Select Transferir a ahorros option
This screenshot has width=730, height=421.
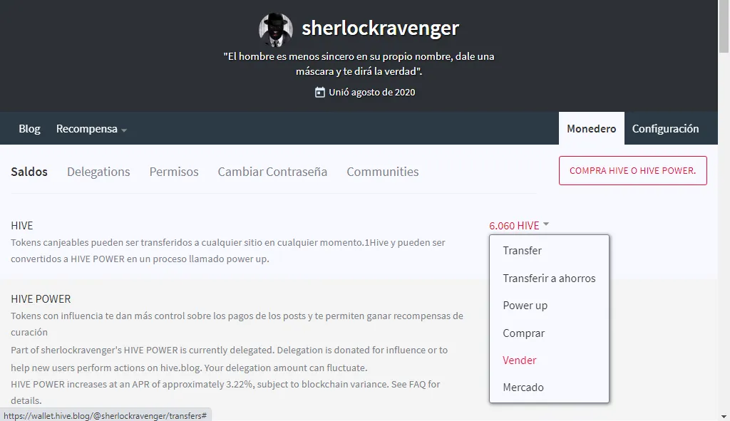tap(549, 279)
